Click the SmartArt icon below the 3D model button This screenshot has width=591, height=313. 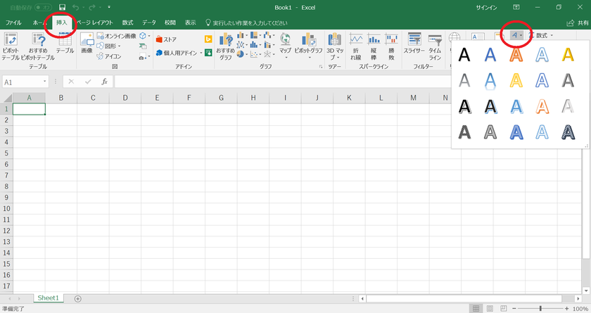pyautogui.click(x=143, y=46)
